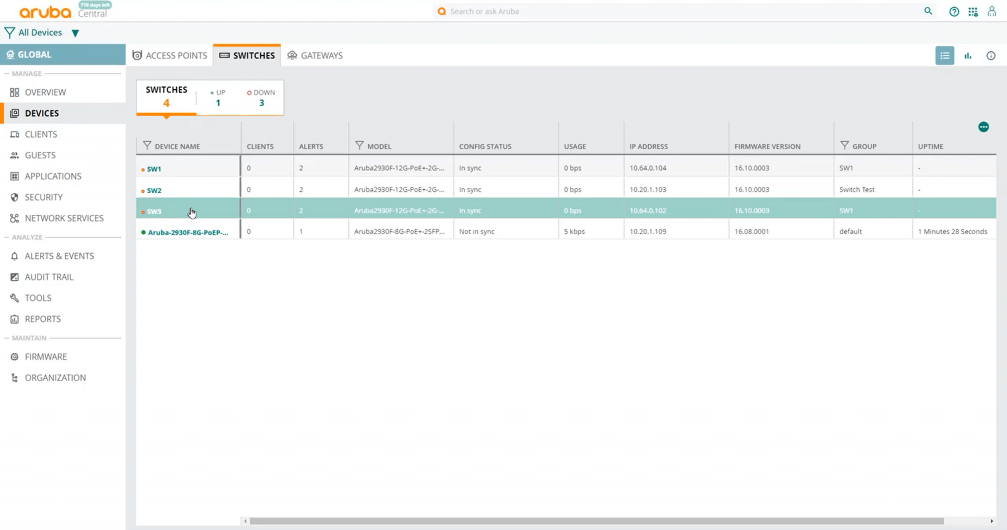Click the info circle icon
The image size is (1007, 530).
point(991,56)
